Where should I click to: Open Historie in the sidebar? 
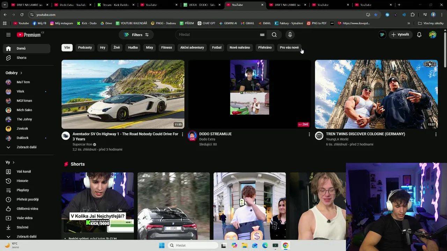27,181
